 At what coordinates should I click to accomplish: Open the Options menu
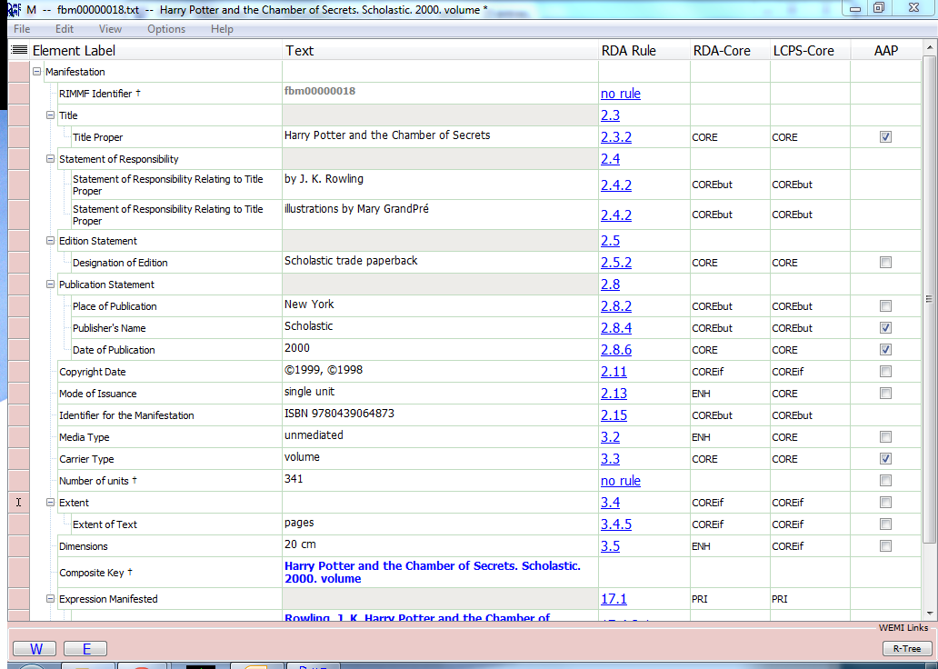click(x=166, y=29)
